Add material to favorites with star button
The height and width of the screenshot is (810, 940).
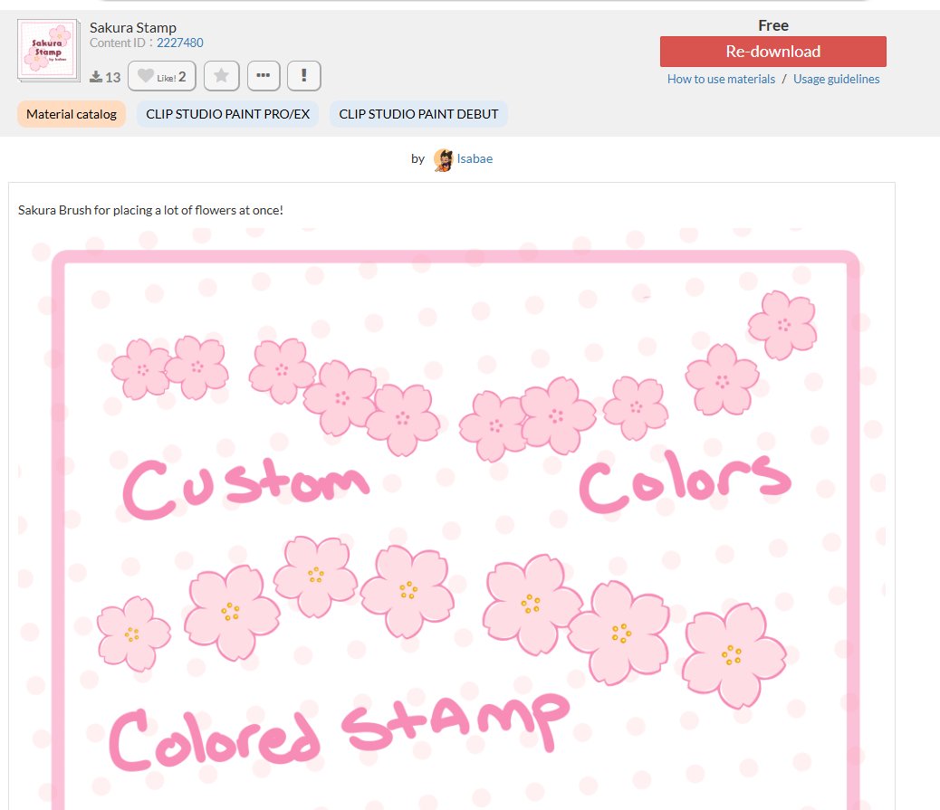coord(221,76)
